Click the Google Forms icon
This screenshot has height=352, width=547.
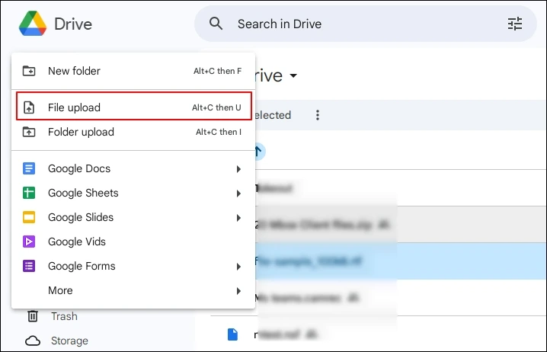[x=29, y=266]
